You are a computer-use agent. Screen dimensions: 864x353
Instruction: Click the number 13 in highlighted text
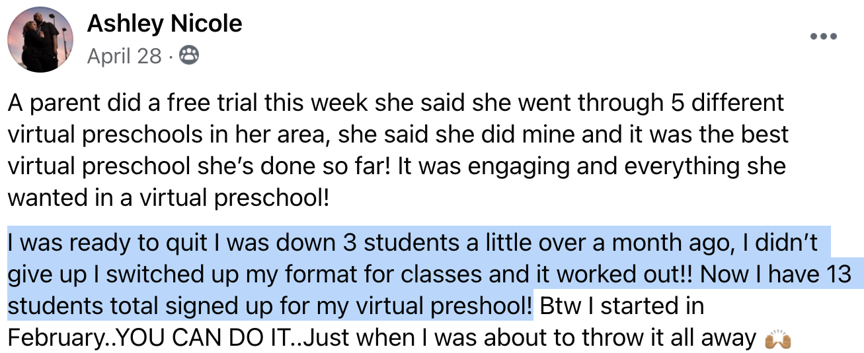[x=842, y=275]
